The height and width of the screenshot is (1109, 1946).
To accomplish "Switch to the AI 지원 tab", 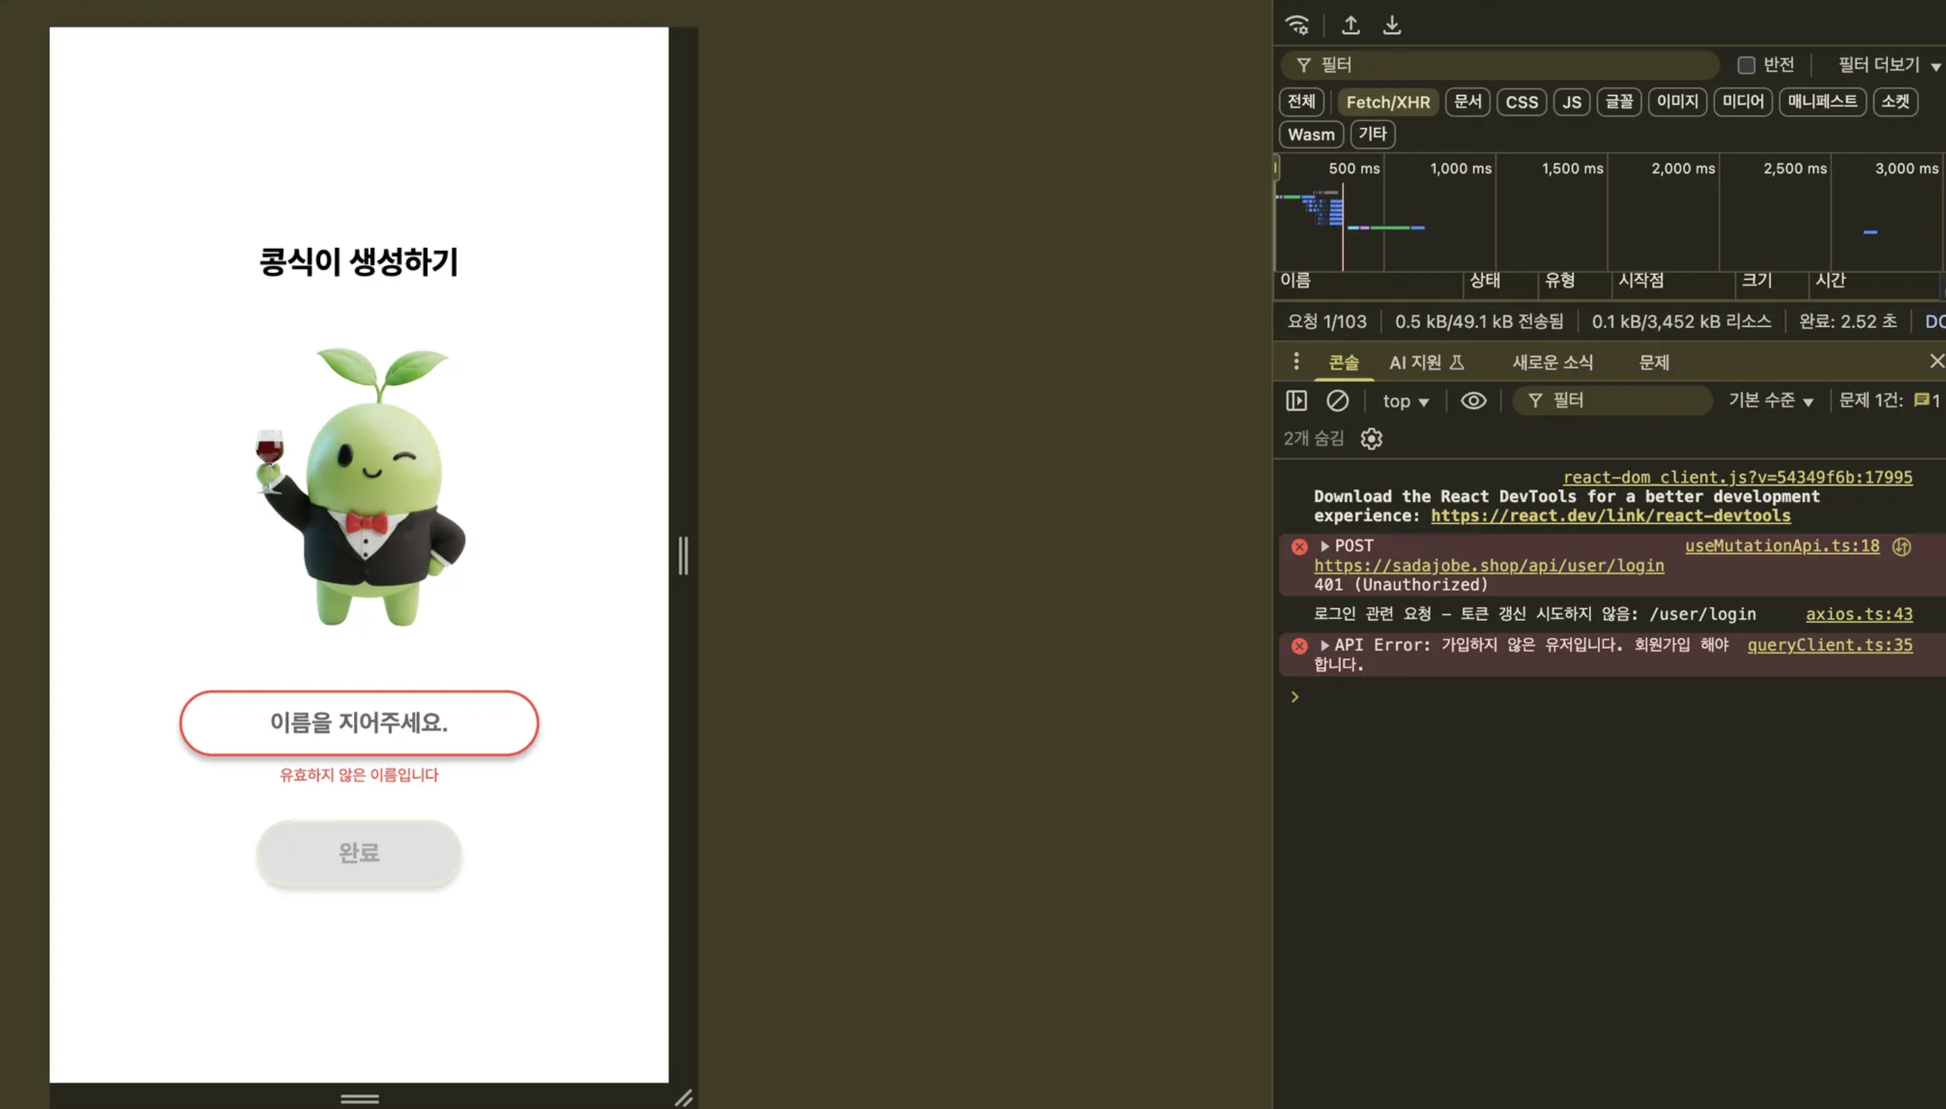I will click(1423, 363).
